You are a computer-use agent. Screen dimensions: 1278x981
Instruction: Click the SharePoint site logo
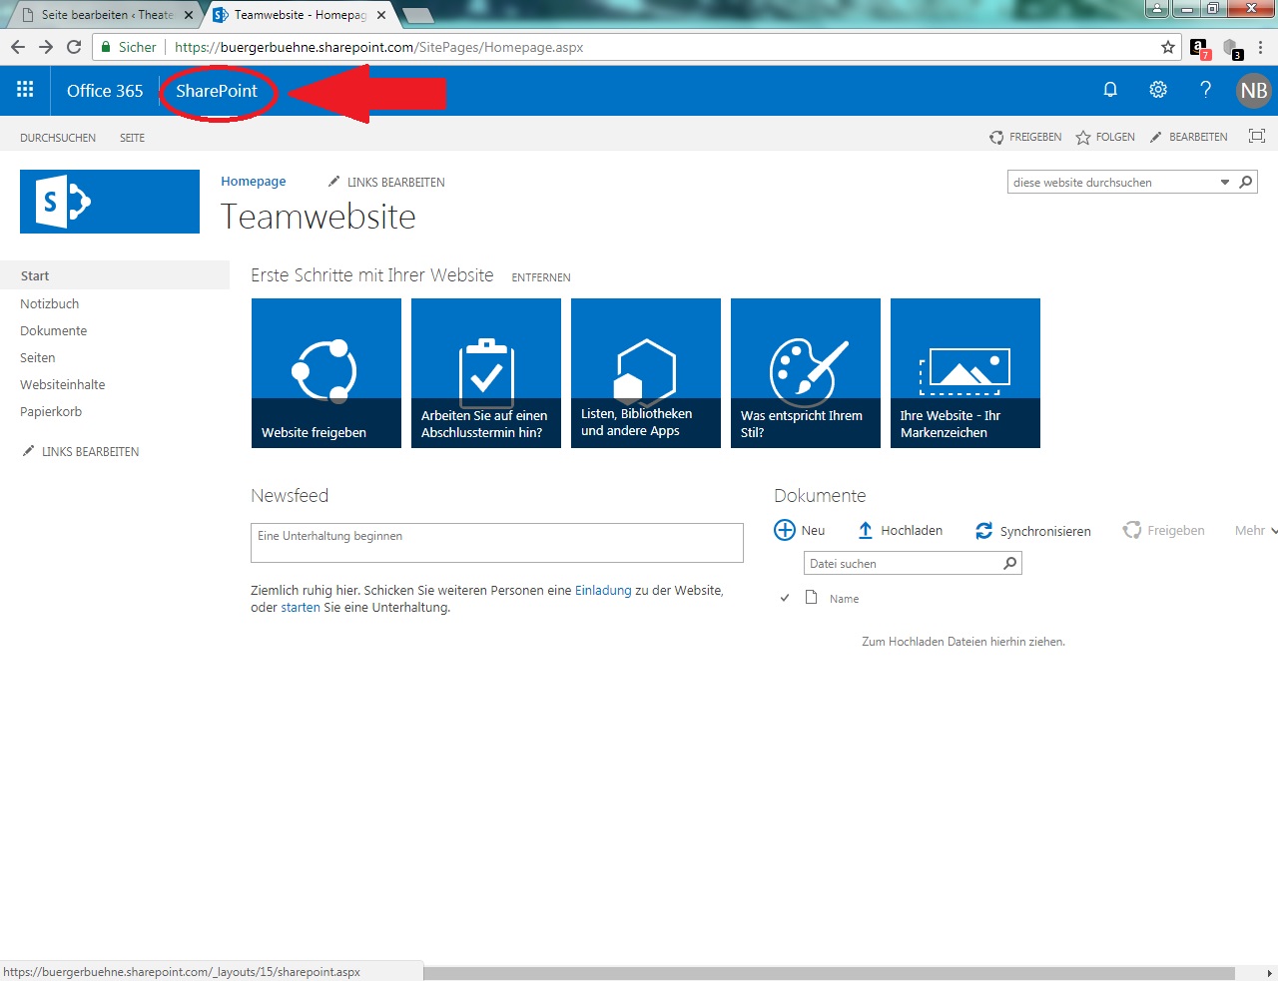click(x=110, y=202)
